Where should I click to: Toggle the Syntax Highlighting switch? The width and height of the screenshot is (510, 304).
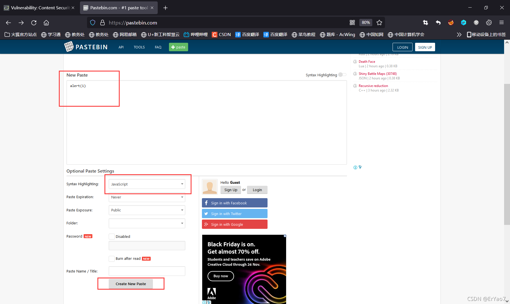point(342,75)
